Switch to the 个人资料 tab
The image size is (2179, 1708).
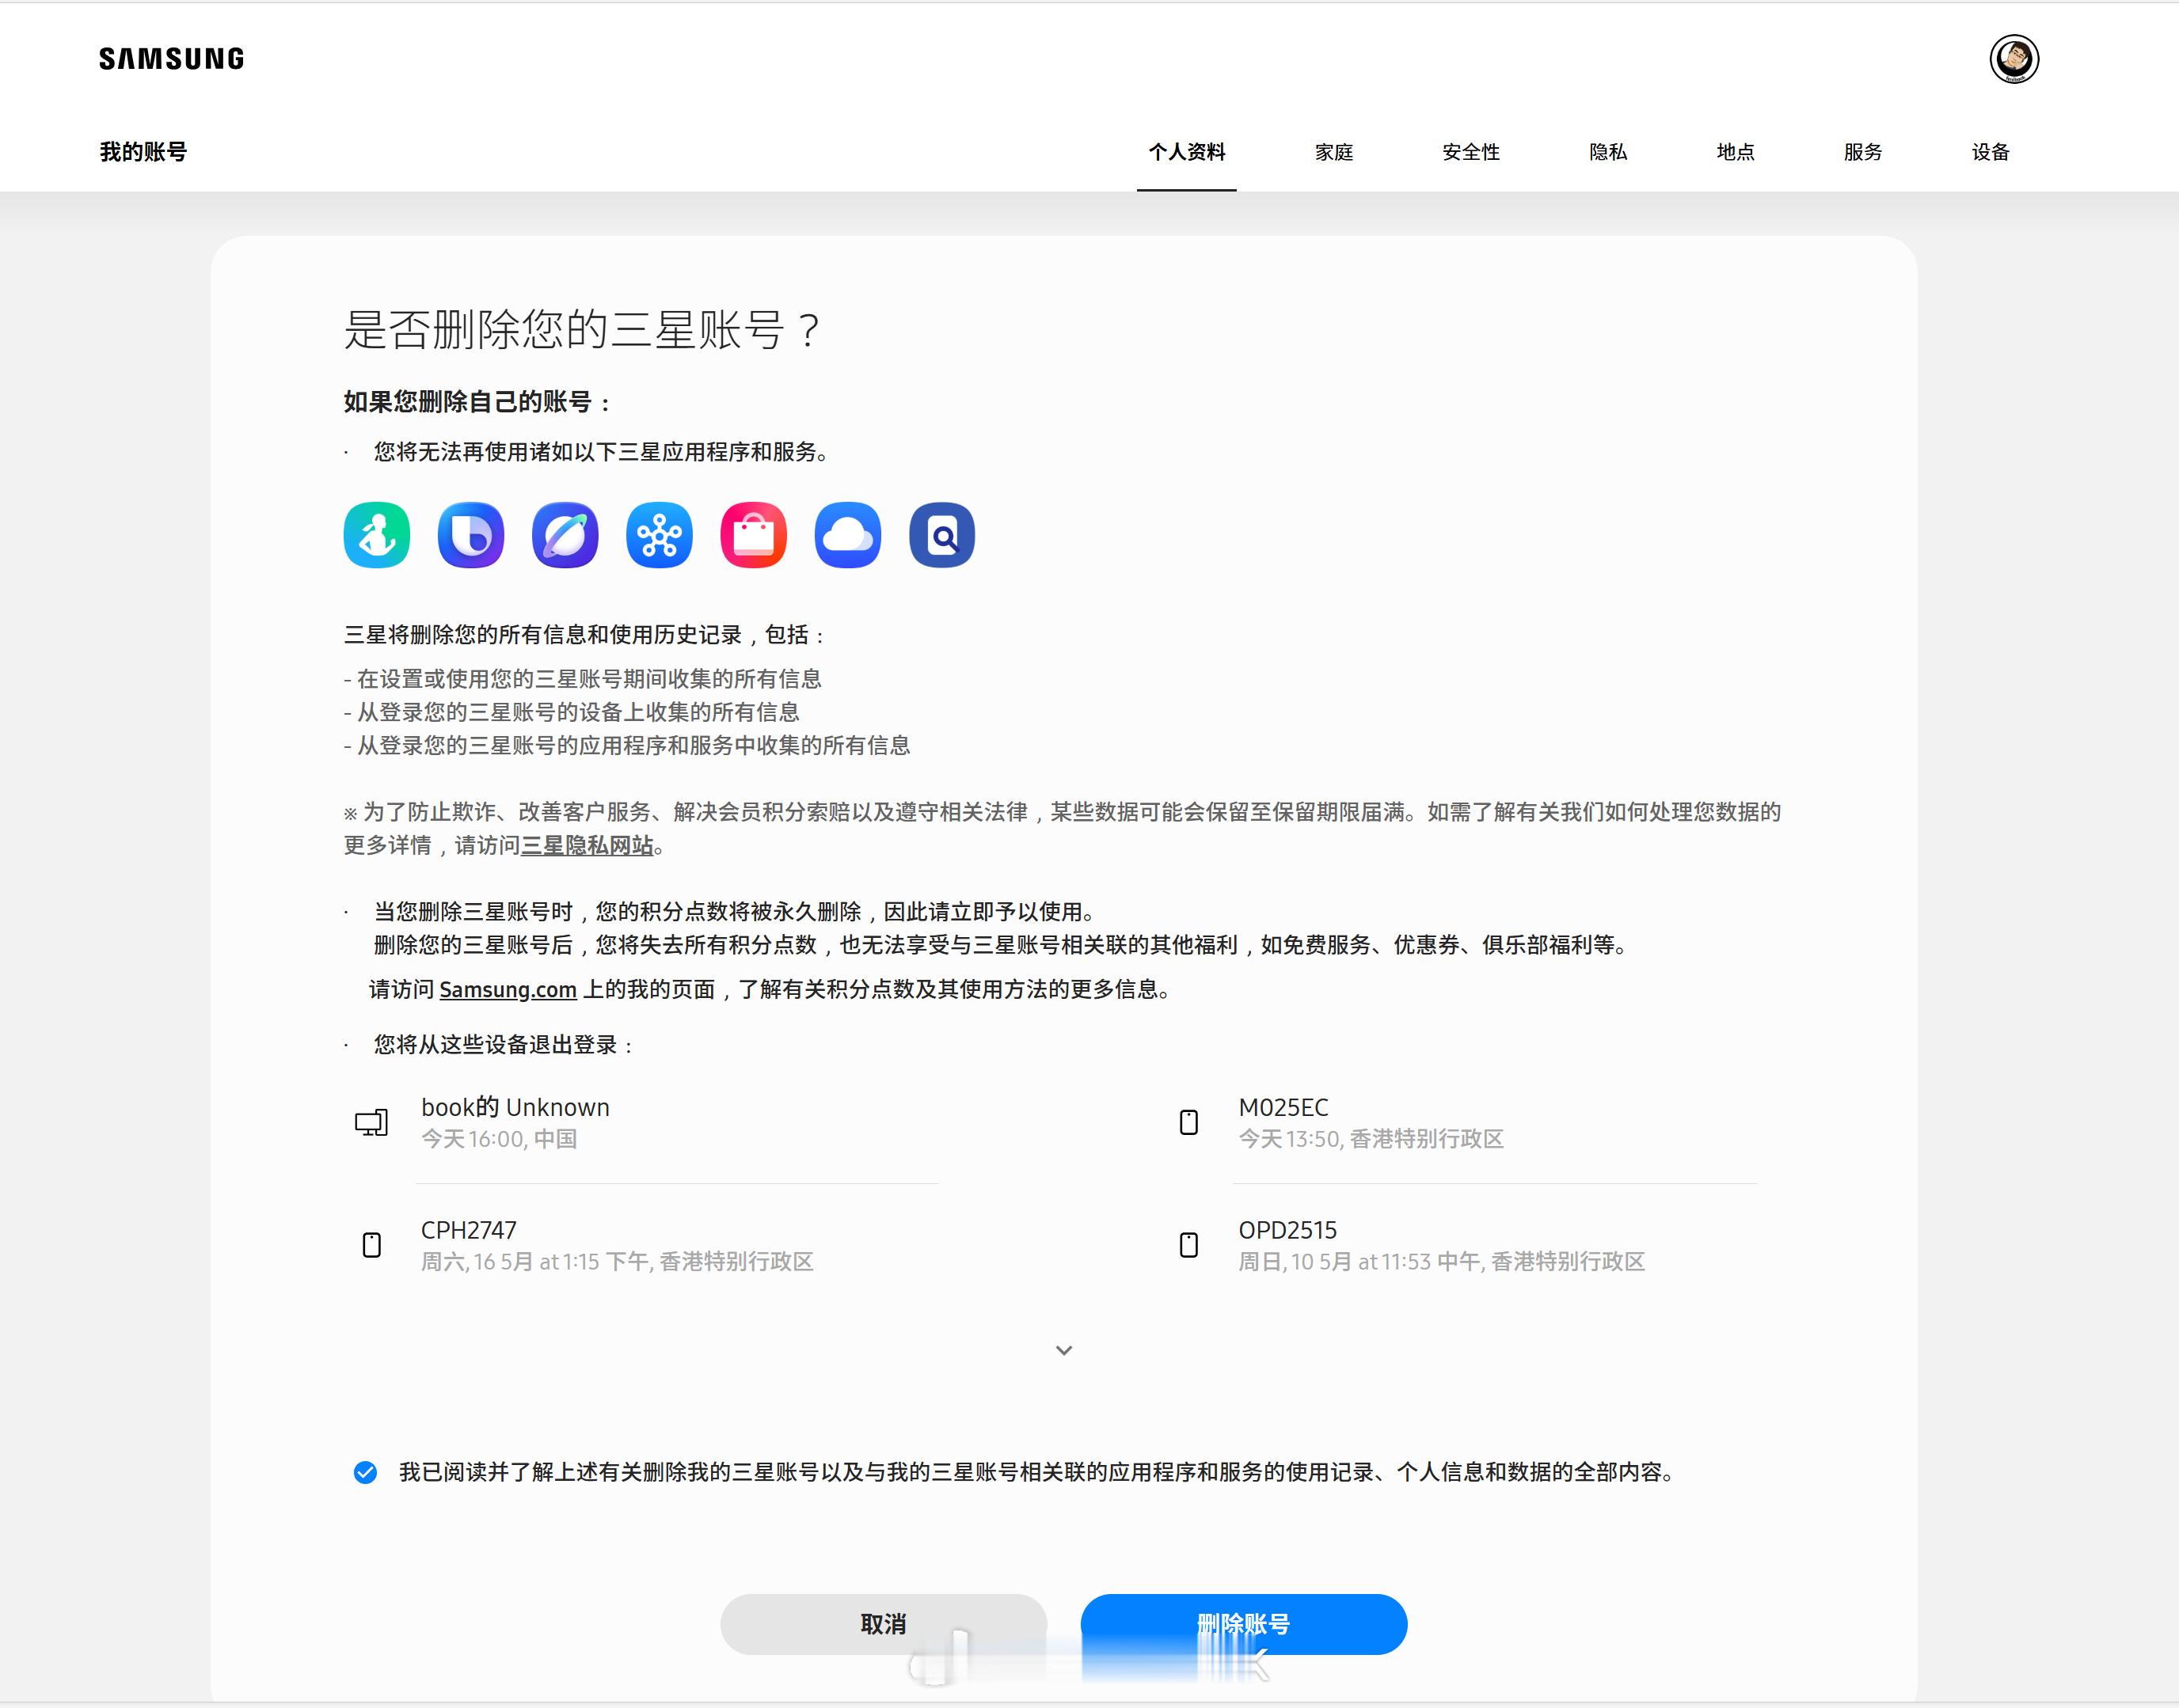tap(1187, 152)
